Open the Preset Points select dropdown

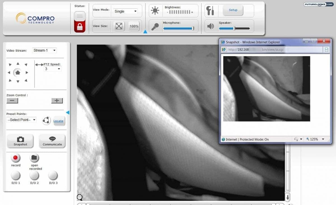[22, 120]
